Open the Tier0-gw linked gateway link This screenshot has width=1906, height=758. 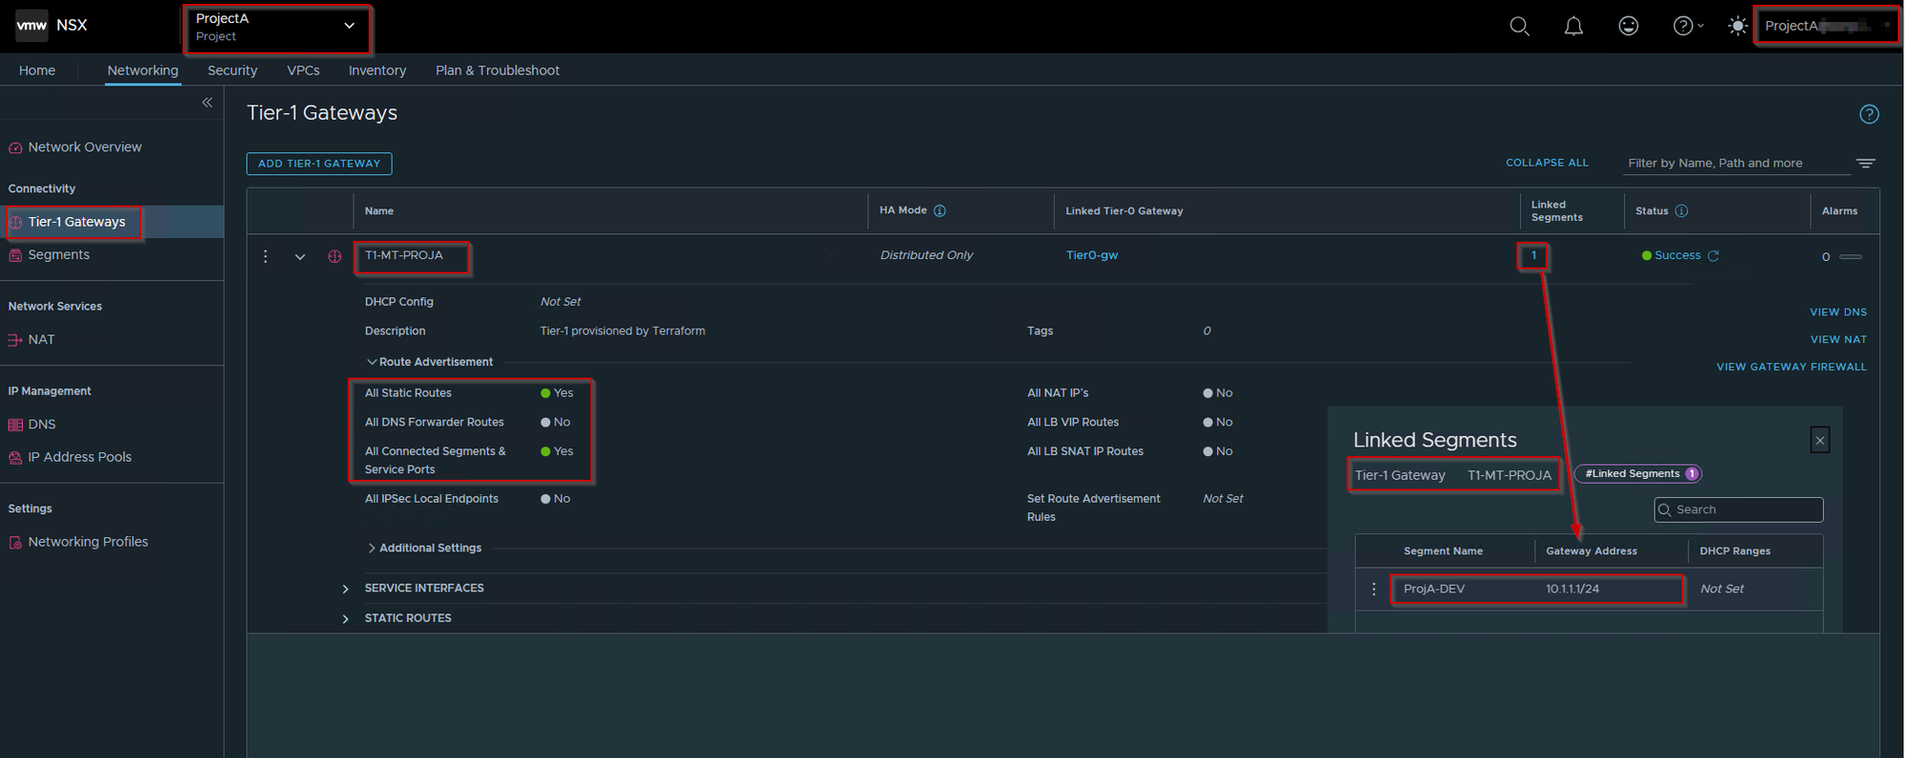tap(1091, 255)
